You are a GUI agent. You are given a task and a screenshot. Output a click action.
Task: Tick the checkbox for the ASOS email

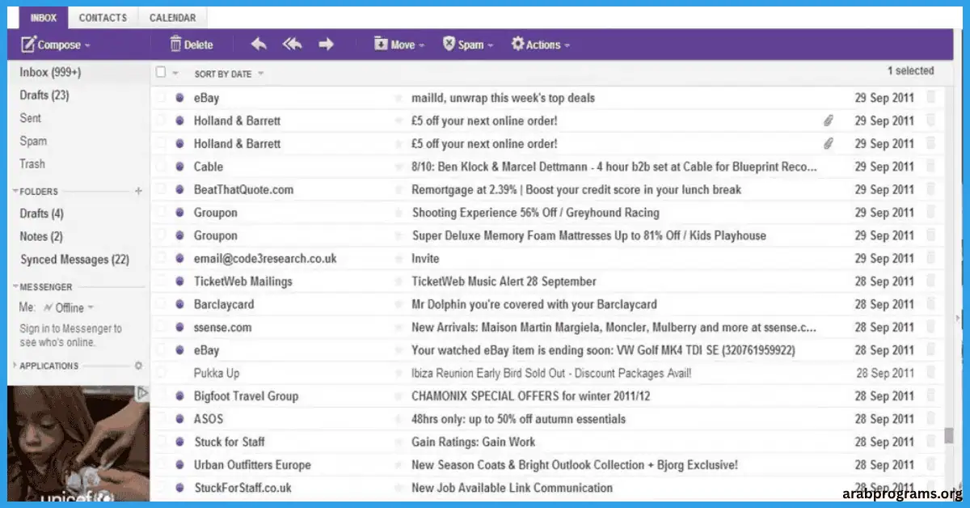click(161, 419)
